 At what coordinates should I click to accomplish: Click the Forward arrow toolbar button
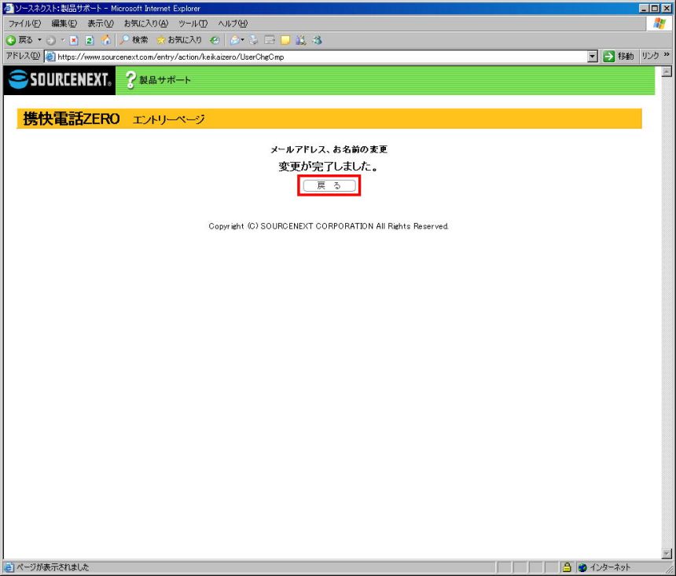50,41
